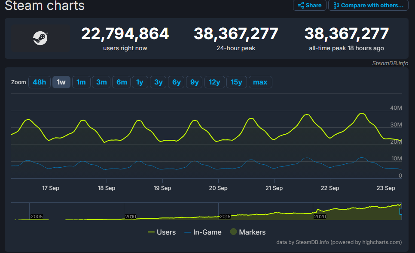
Task: Open Compare with others dialog
Action: pos(368,5)
